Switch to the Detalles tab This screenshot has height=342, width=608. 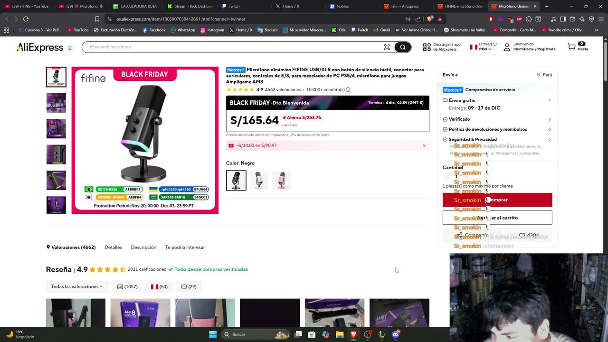[113, 247]
